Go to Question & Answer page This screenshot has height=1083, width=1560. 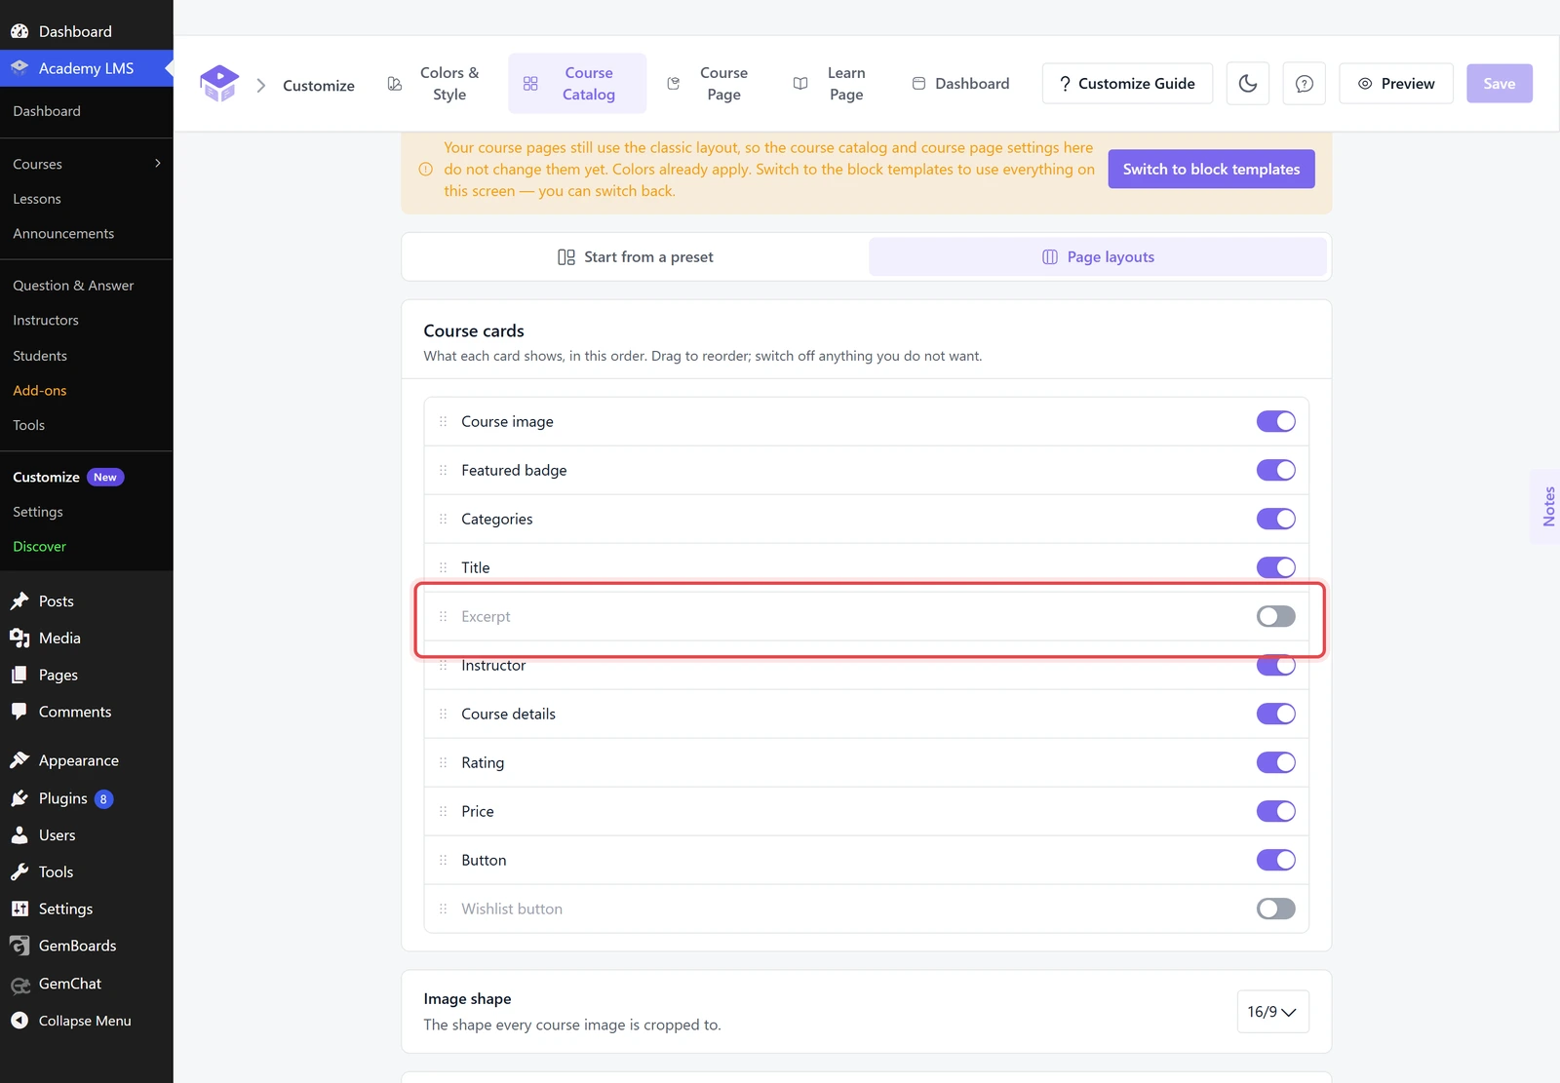tap(73, 286)
